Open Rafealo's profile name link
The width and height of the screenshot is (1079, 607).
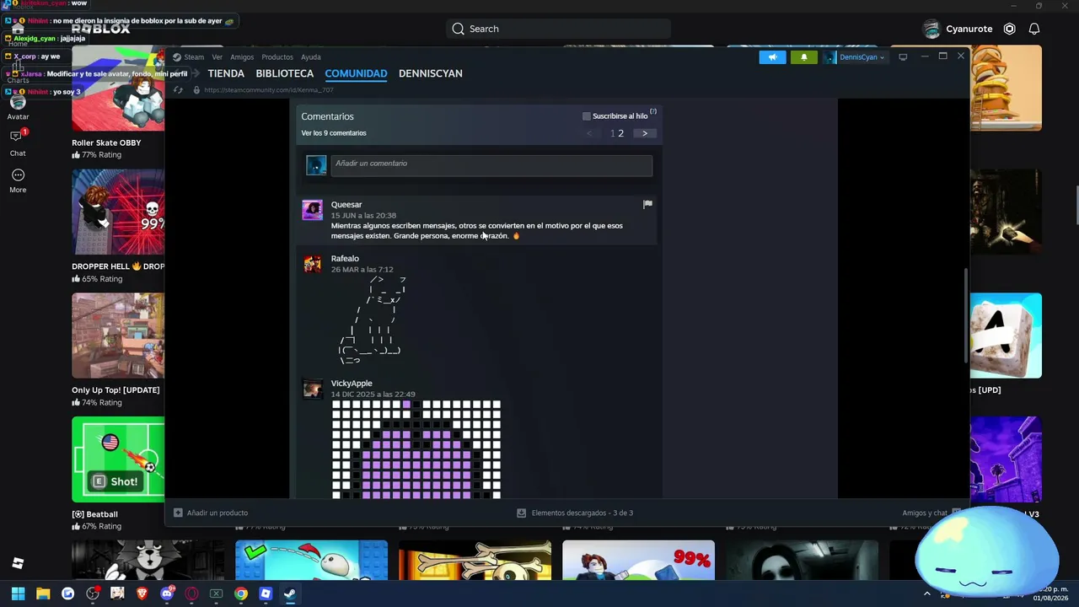click(x=345, y=259)
